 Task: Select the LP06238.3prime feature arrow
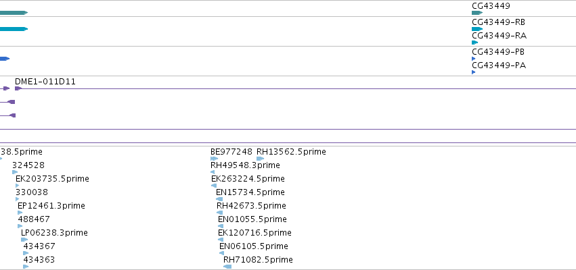[x=24, y=240]
